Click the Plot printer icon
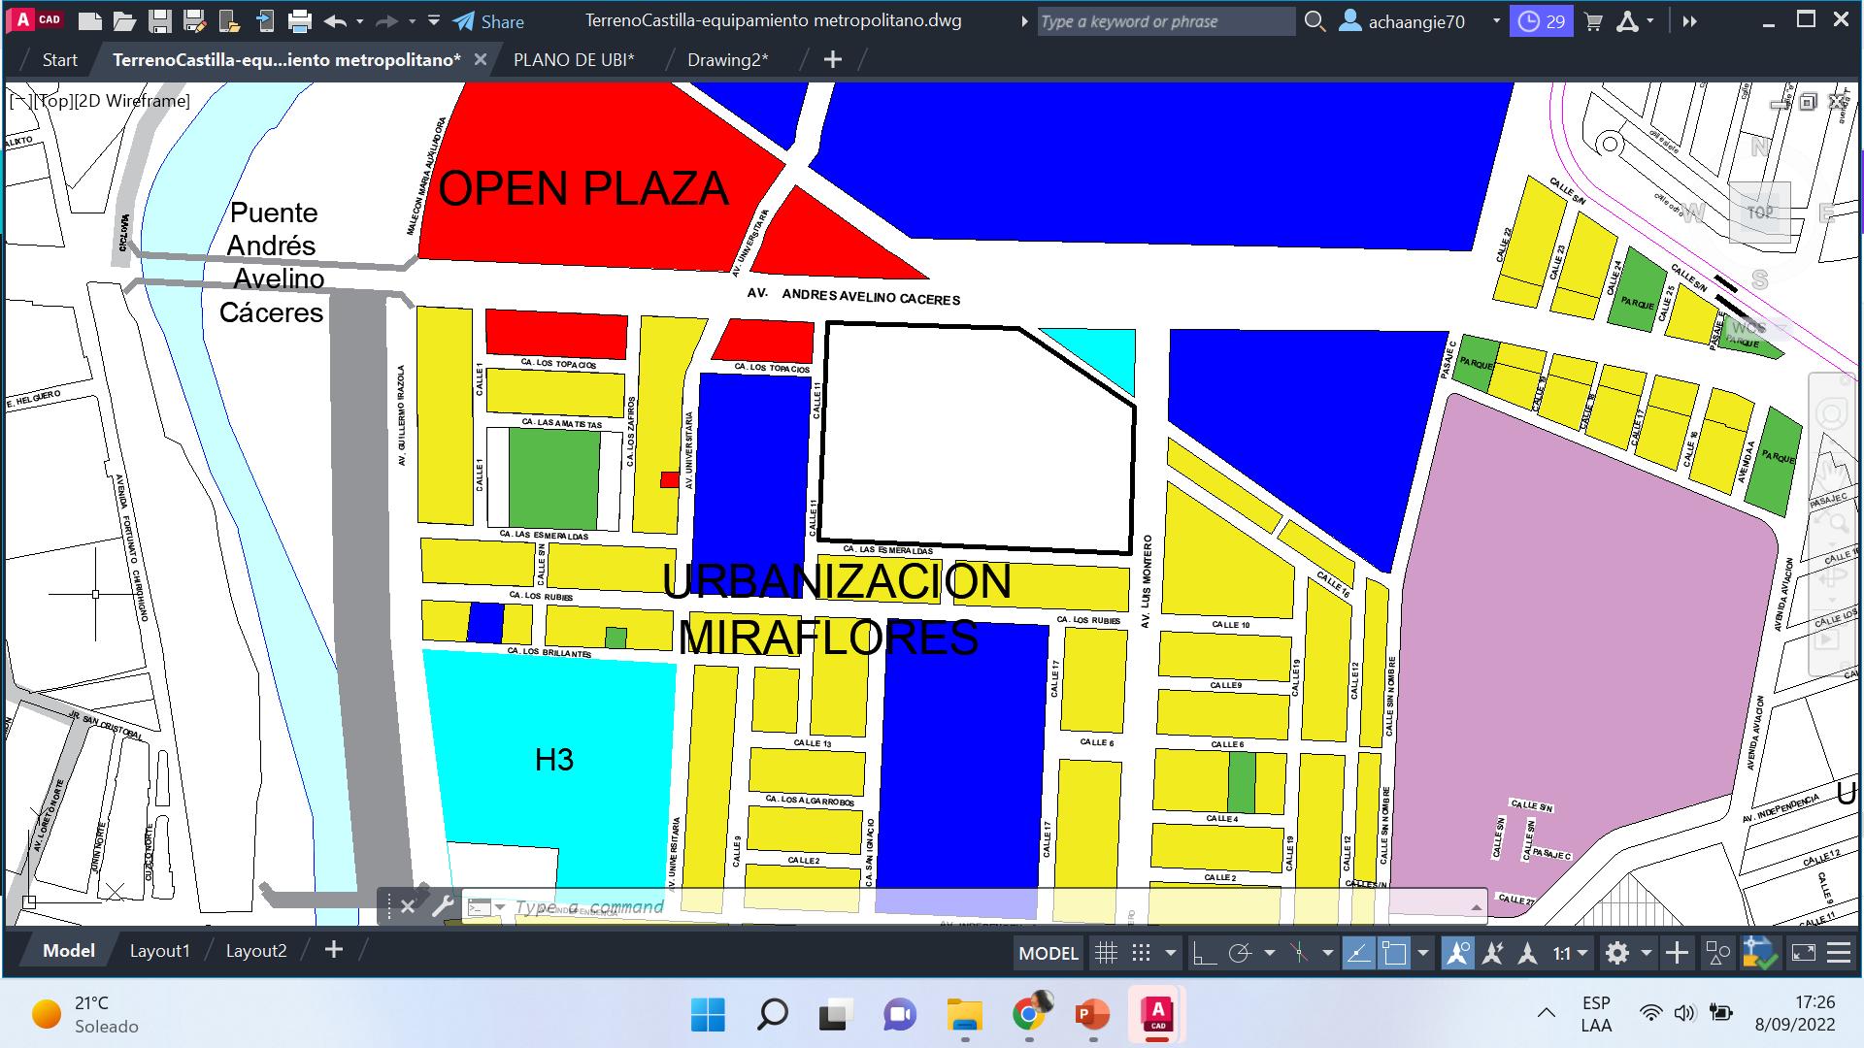 pyautogui.click(x=300, y=20)
